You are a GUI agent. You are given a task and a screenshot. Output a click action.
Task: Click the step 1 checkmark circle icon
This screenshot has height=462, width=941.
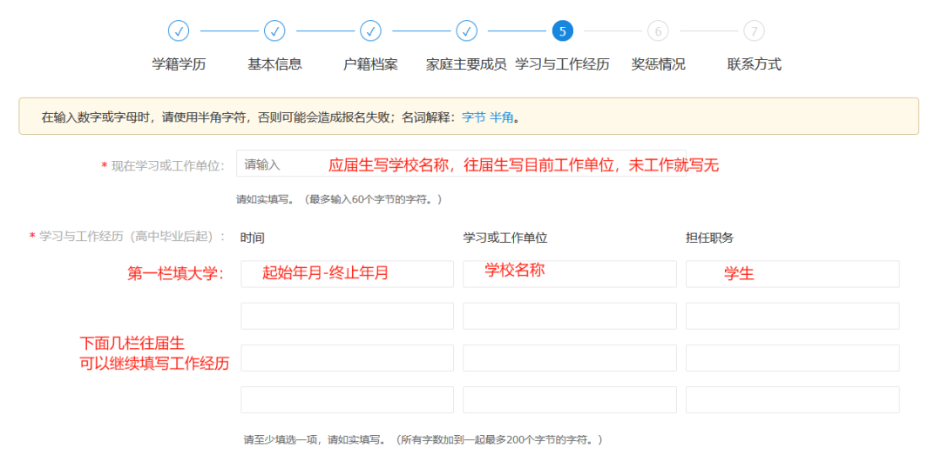pyautogui.click(x=179, y=31)
